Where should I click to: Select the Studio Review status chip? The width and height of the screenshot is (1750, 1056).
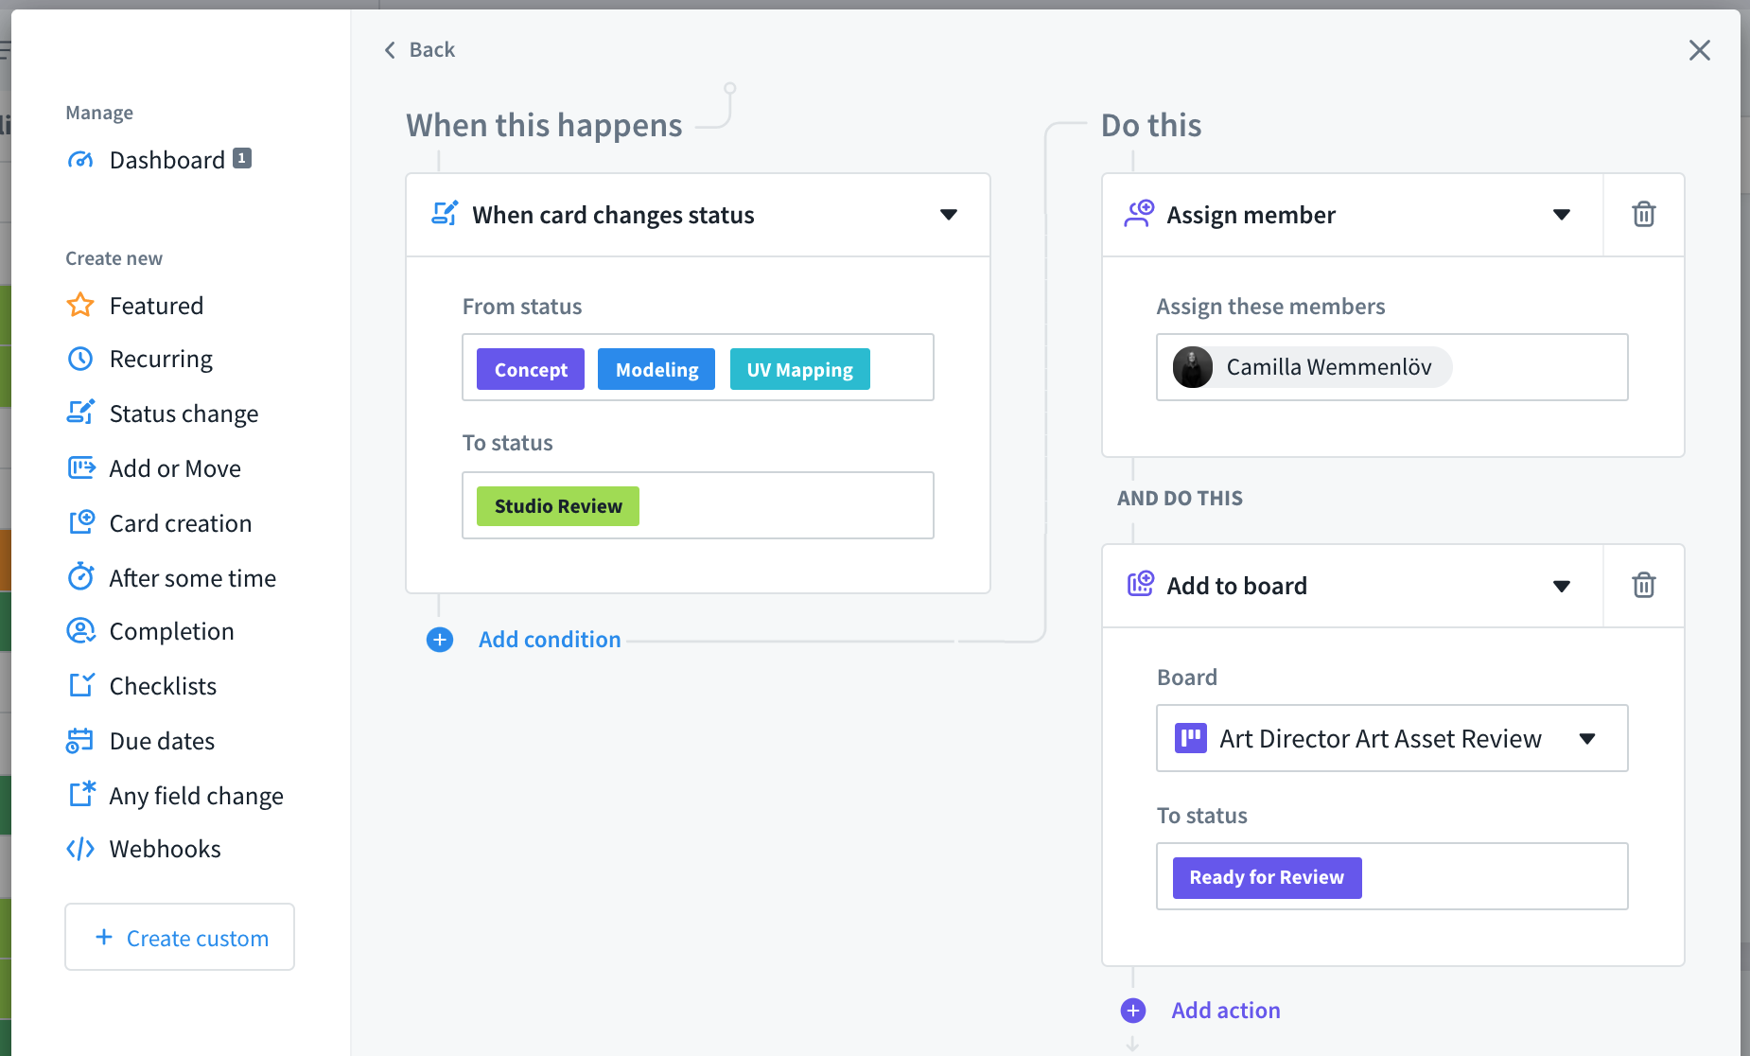[x=556, y=505]
